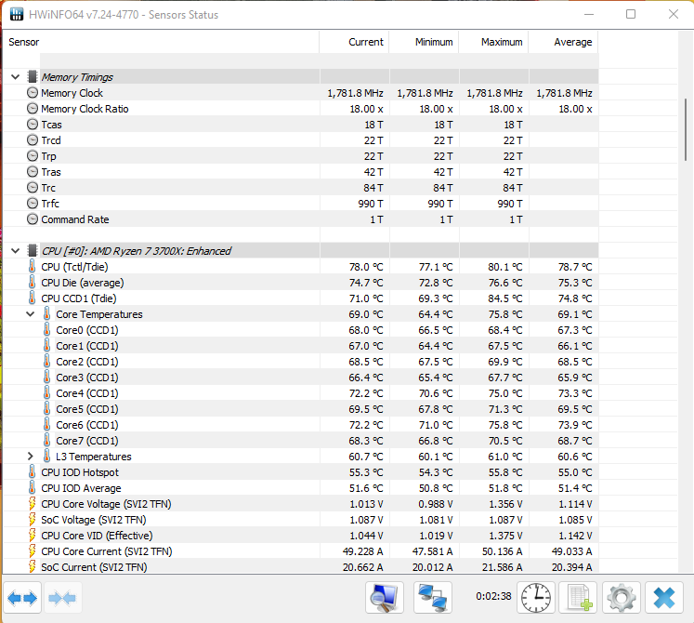The width and height of the screenshot is (694, 623).
Task: Click the 990 T current Trfc value
Action: (x=371, y=204)
